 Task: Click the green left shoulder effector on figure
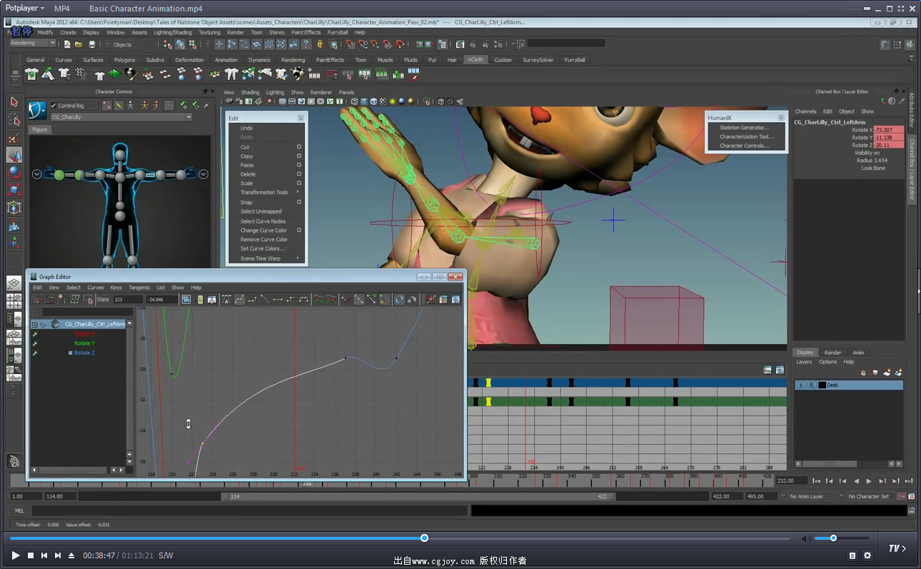pyautogui.click(x=60, y=174)
